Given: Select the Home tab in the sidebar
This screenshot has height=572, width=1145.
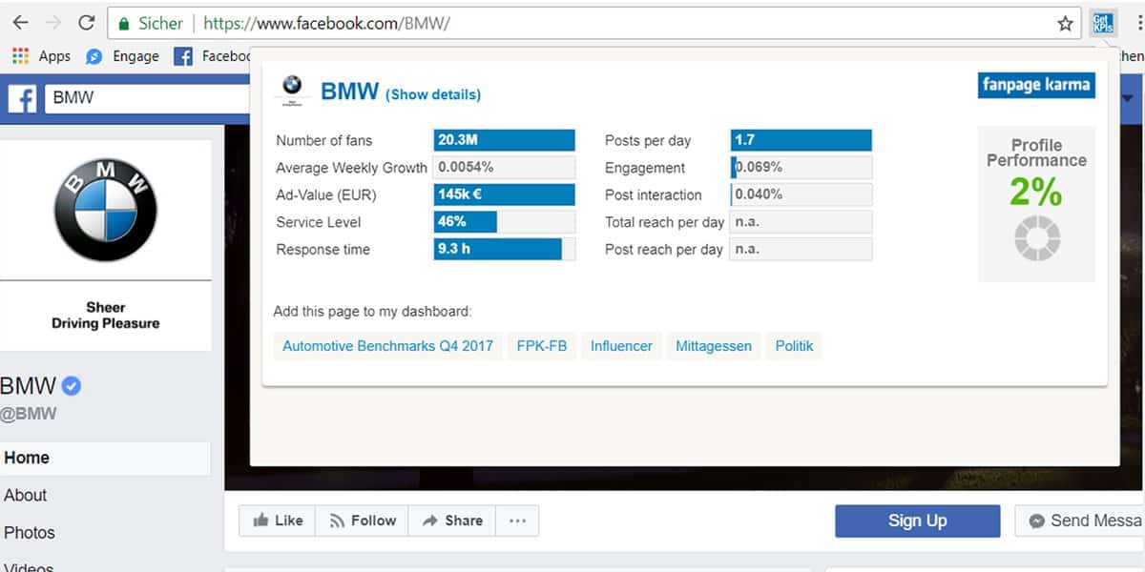Looking at the screenshot, I should tap(105, 458).
